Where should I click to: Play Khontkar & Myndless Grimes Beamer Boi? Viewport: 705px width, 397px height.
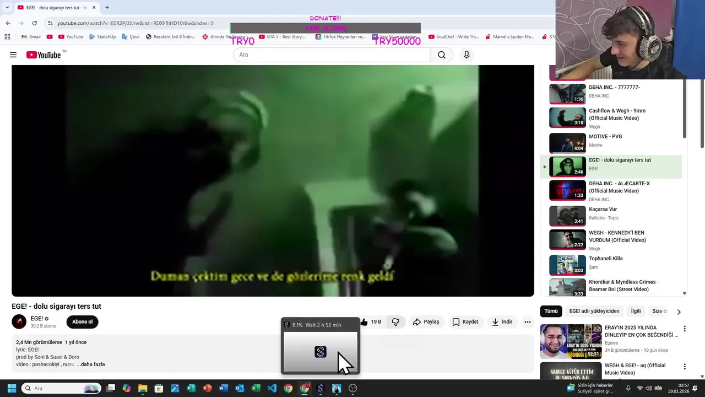[611, 287]
